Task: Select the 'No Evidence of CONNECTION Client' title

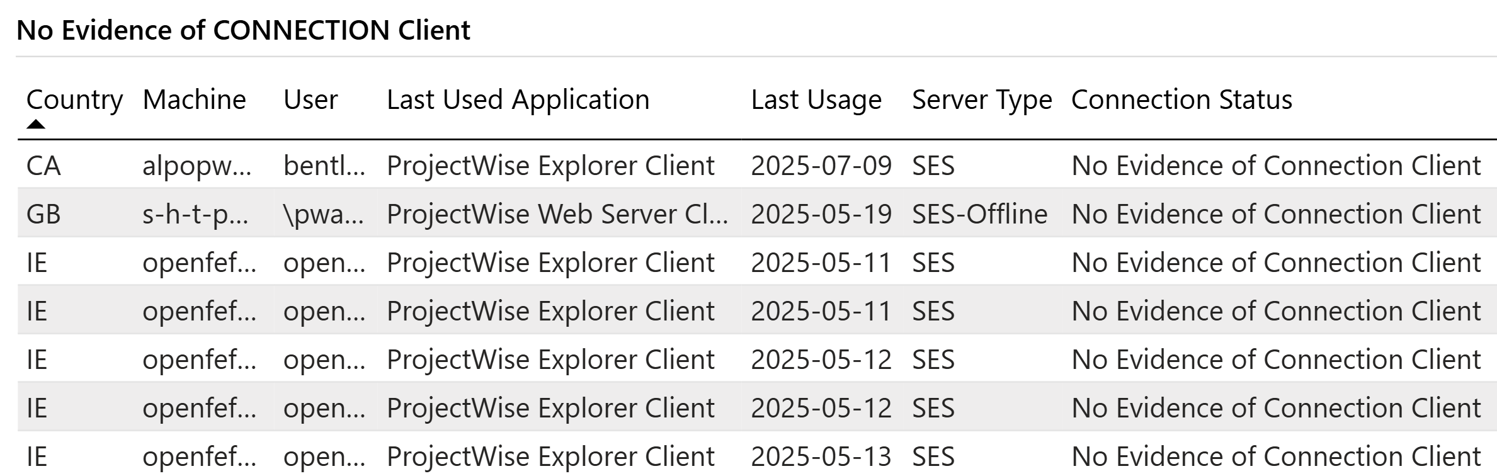Action: [243, 30]
